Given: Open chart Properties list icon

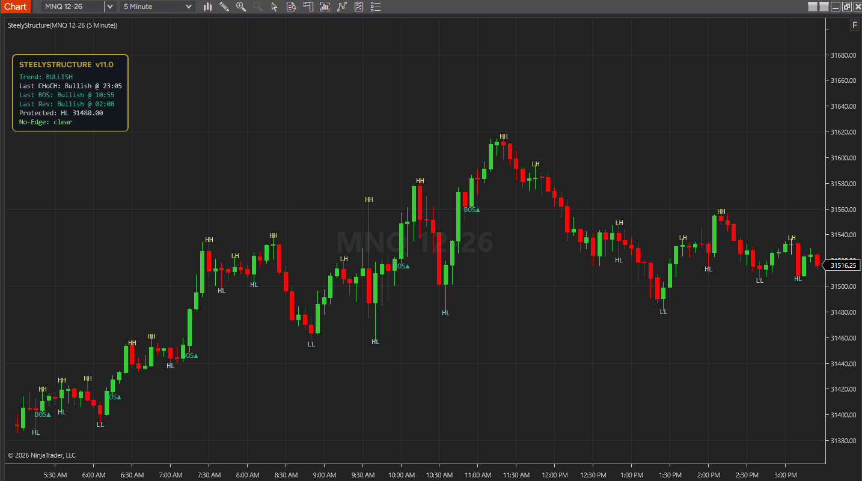Looking at the screenshot, I should point(376,7).
